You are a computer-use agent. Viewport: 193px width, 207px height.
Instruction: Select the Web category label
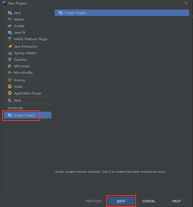click(17, 100)
